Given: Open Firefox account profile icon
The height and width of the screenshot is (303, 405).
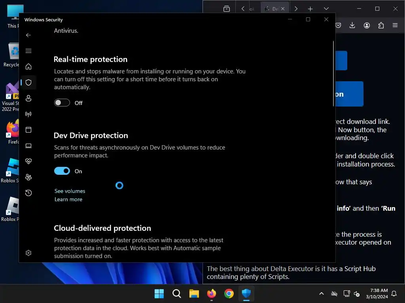Looking at the screenshot, I should click(x=367, y=25).
